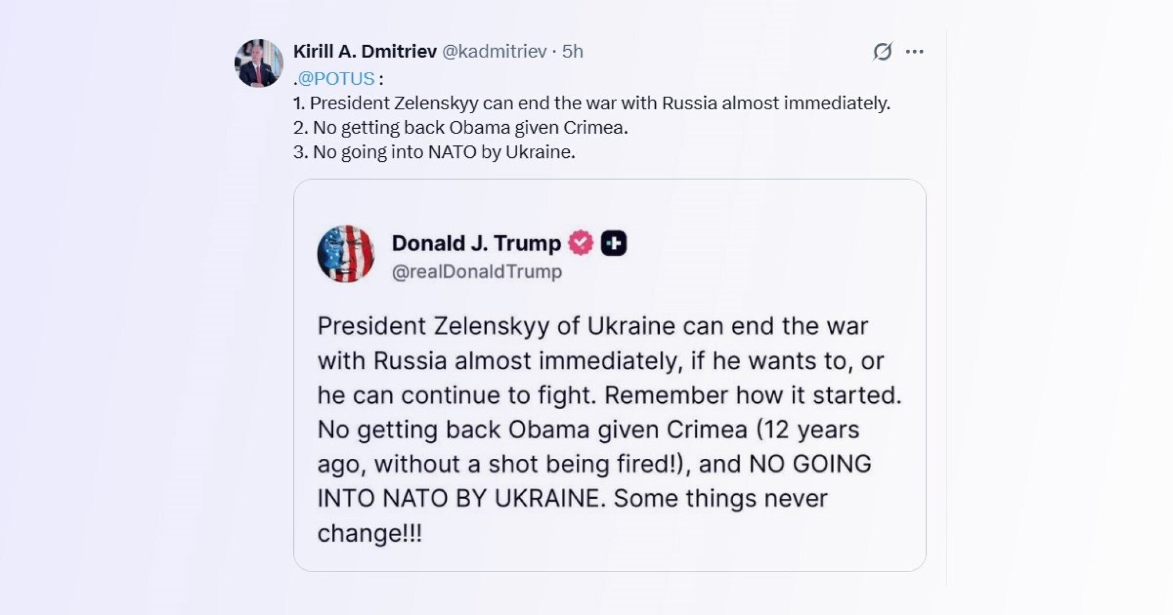1173x615 pixels.
Task: Open the post via the 5h timestamp
Action: tap(572, 51)
